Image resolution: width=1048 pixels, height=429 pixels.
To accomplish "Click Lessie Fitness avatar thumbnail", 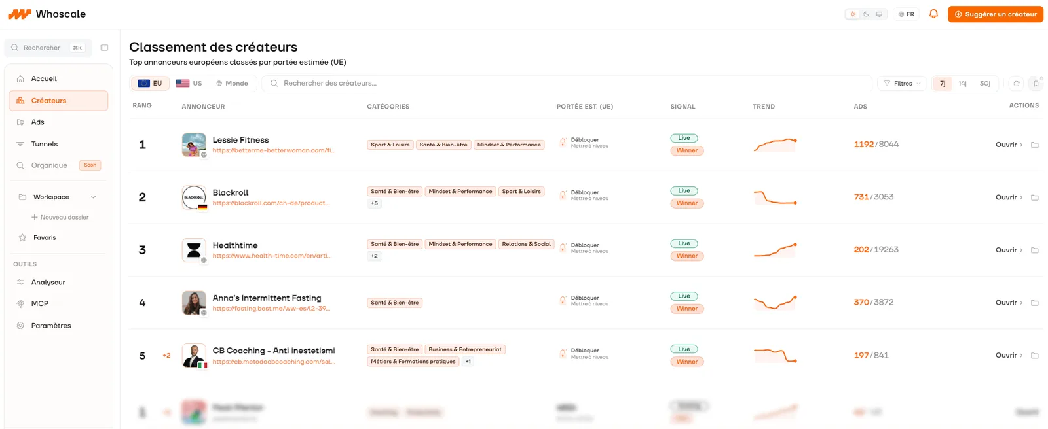I will (194, 145).
